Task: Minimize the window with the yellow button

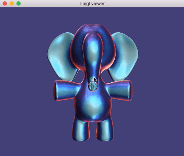Action: [x=11, y=4]
